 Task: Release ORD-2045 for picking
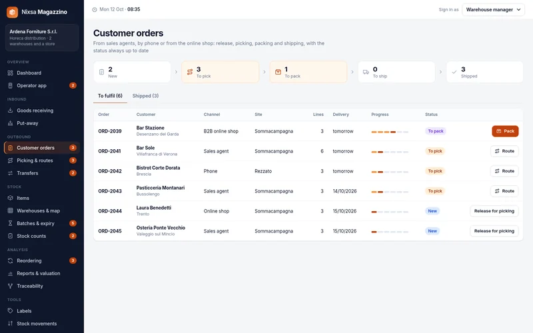pos(494,231)
